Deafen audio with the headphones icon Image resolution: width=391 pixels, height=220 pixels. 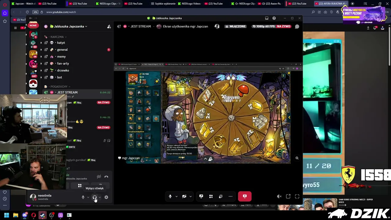point(95,197)
